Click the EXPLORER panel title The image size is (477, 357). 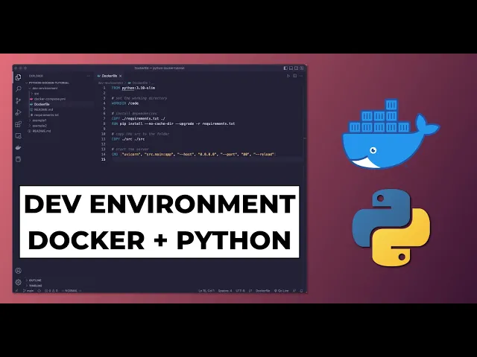pos(36,76)
